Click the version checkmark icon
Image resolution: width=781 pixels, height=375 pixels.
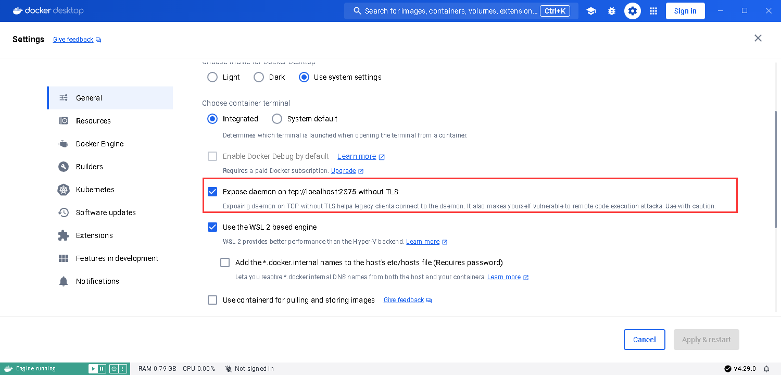point(727,369)
